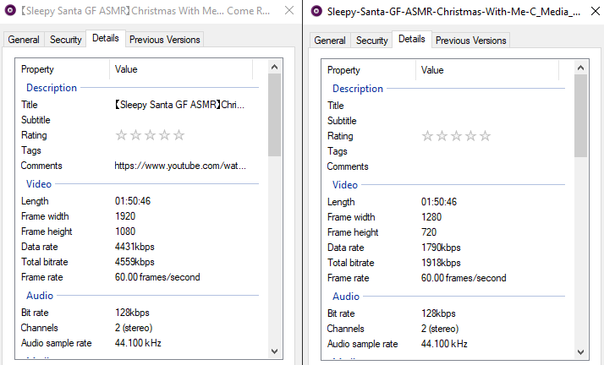This screenshot has width=604, height=365.
Task: Select Frame width value 1280
Action: [x=431, y=217]
